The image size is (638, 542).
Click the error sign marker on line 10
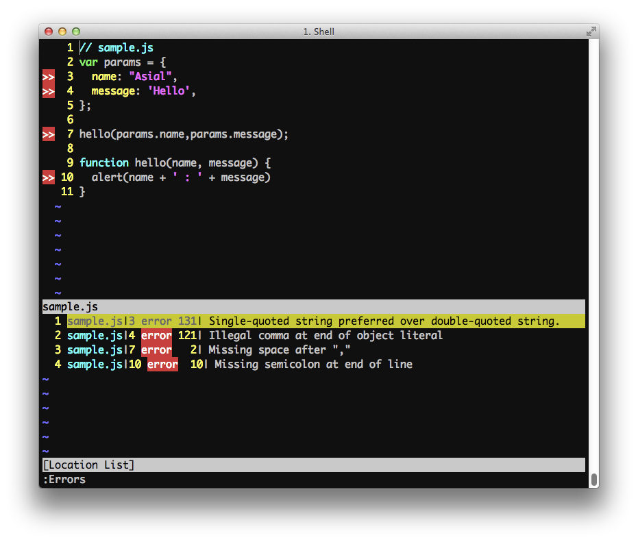48,177
